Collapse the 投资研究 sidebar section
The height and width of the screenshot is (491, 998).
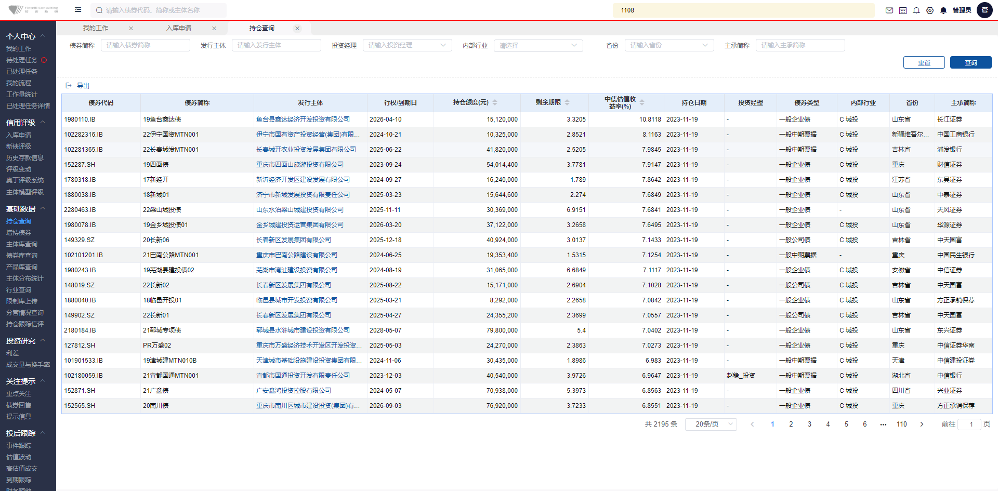click(x=43, y=341)
